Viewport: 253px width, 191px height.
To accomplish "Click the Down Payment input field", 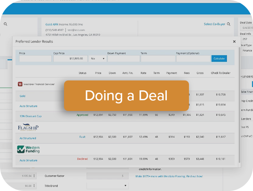I will point(123,58).
